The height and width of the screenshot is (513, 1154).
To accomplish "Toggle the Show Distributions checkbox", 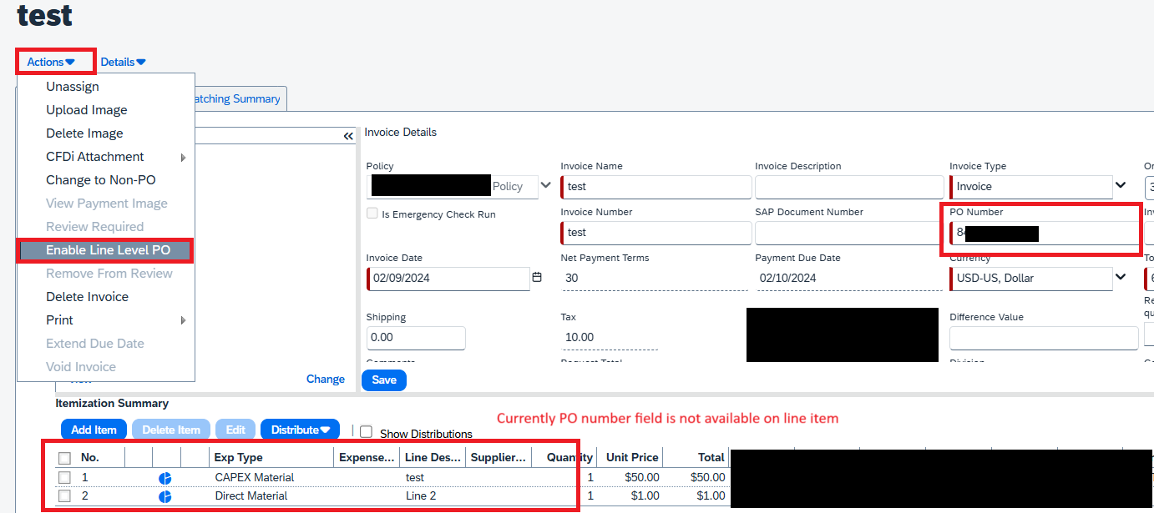I will [366, 432].
